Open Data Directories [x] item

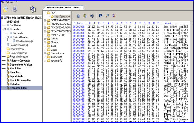(x=25, y=41)
